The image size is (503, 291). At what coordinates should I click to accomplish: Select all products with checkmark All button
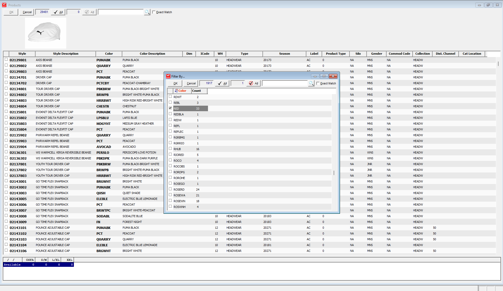[58, 12]
